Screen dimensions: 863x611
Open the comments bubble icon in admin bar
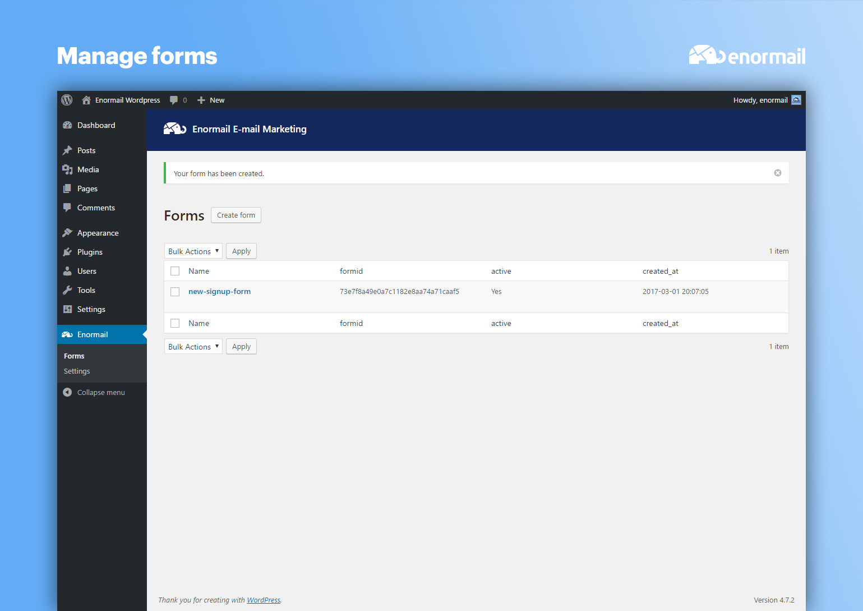pyautogui.click(x=174, y=100)
